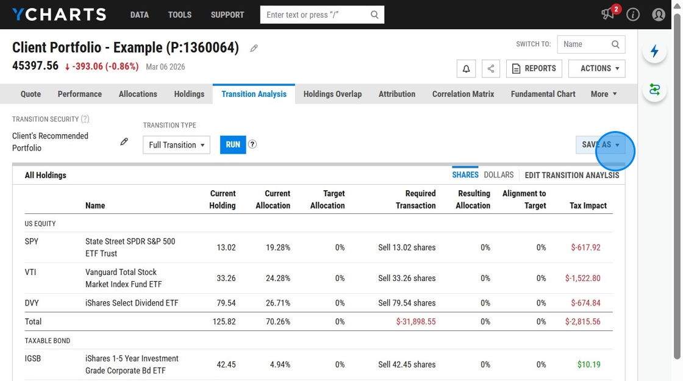
Task: Click magnifier in Switch To field
Action: coord(615,45)
